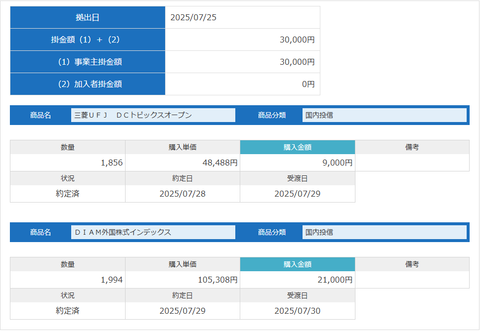Select 約定日 2025/07/28
480x331 pixels.
tap(182, 194)
